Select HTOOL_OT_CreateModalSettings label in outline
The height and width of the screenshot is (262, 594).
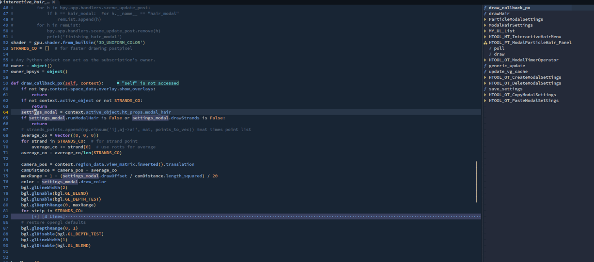pos(525,77)
